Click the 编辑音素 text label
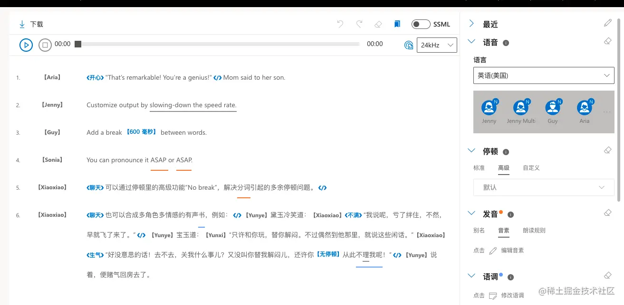Image resolution: width=624 pixels, height=305 pixels. (512, 250)
